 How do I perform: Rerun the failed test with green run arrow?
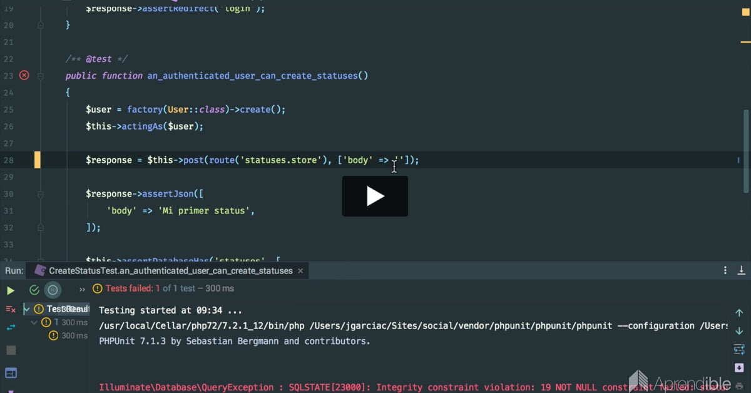click(x=11, y=290)
